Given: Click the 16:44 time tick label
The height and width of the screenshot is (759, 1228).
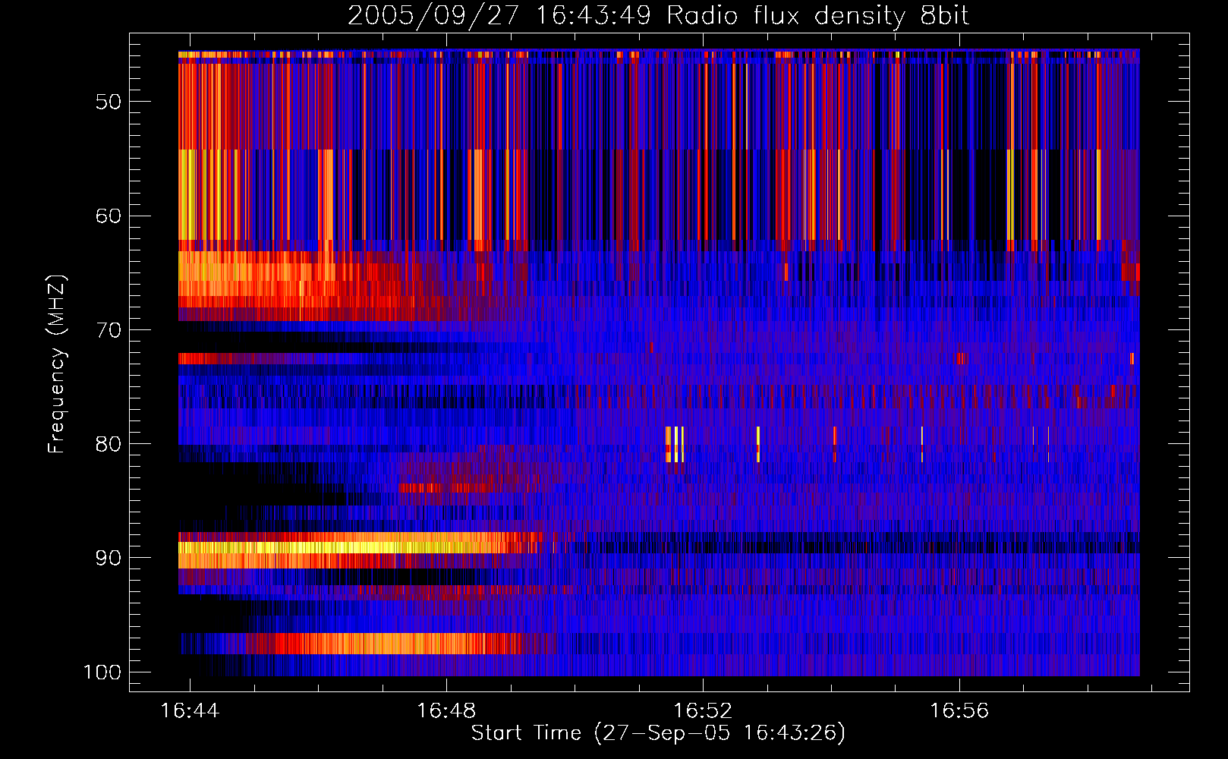Looking at the screenshot, I should click(190, 710).
